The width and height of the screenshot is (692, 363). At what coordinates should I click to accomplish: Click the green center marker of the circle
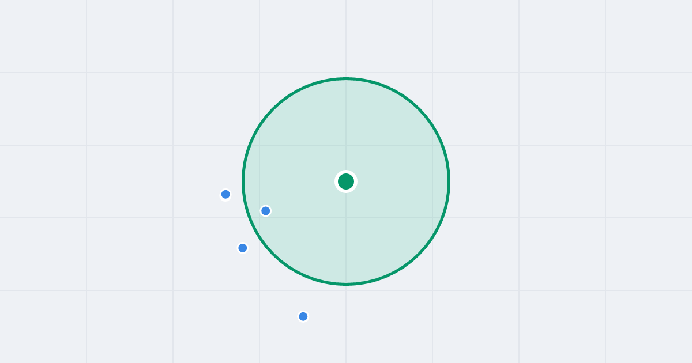[x=346, y=181]
